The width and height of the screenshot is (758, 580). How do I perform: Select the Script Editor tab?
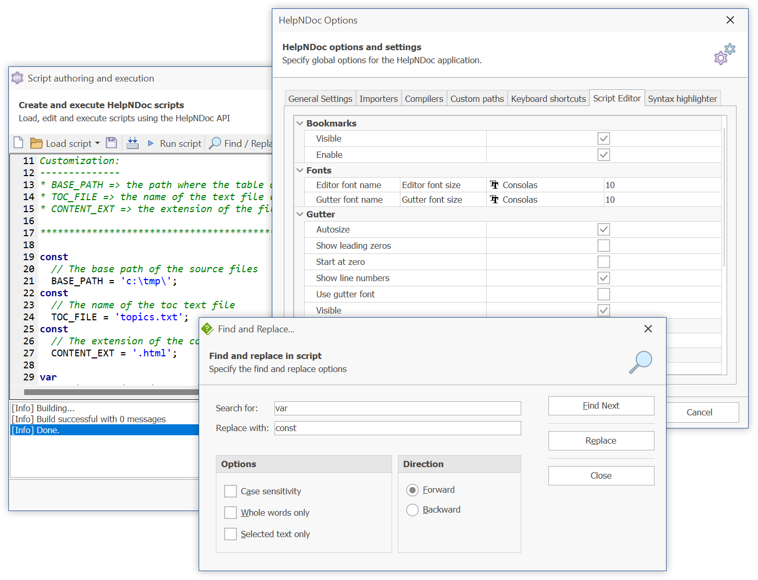pos(617,98)
